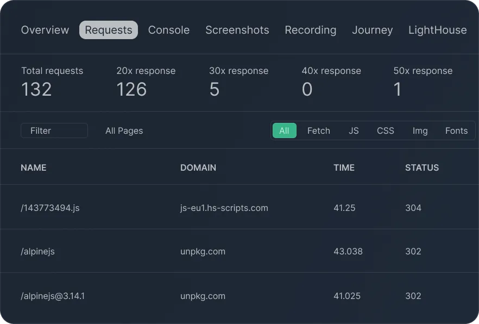Open the LightHouse tab

tap(438, 30)
